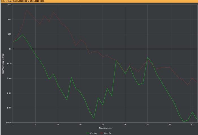Screen dimensions: 198x135
Task: Click the x-axis tick label 16
Action: [80, 125]
